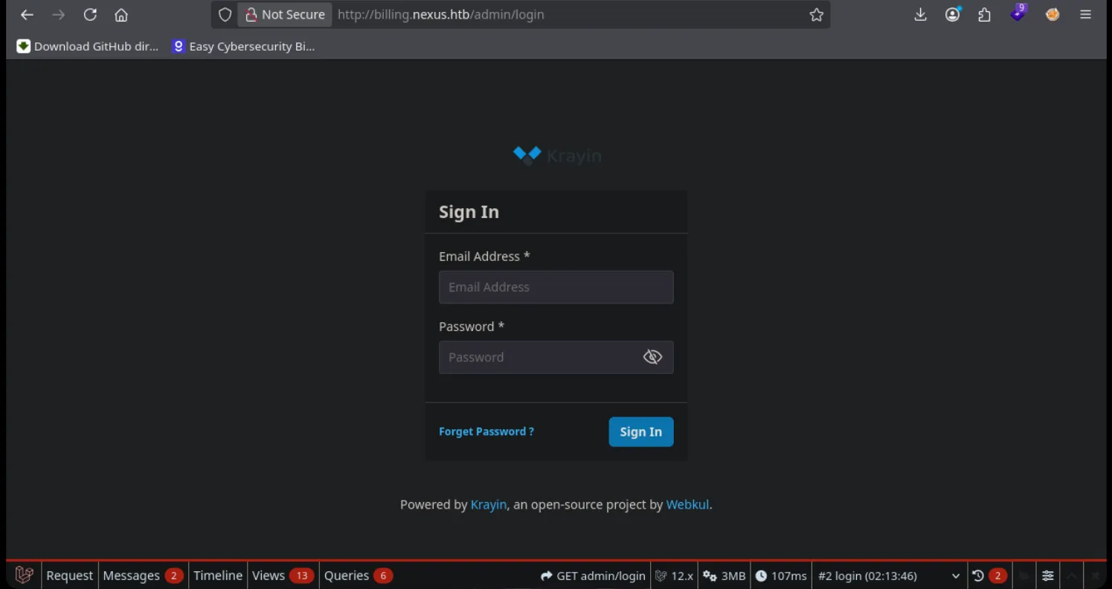Viewport: 1112px width, 589px height.
Task: Click the orange extension icon in toolbar
Action: (x=1052, y=15)
